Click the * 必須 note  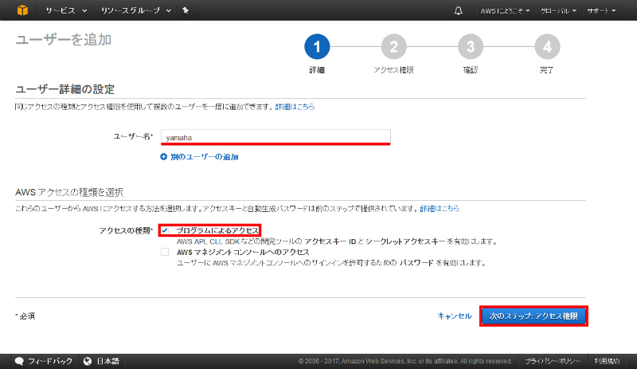click(25, 316)
